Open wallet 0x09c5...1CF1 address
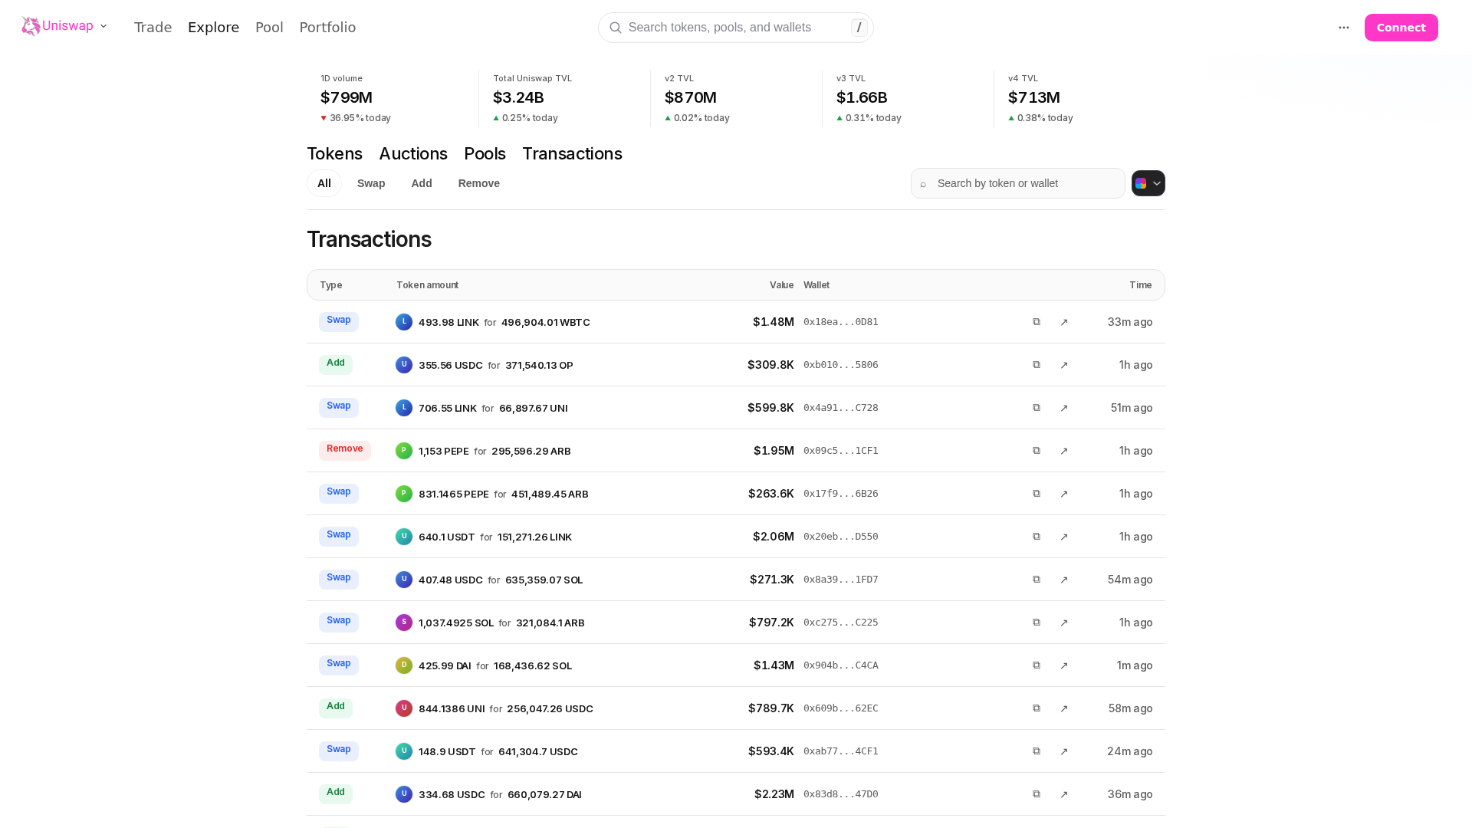This screenshot has width=1472, height=828. click(841, 451)
